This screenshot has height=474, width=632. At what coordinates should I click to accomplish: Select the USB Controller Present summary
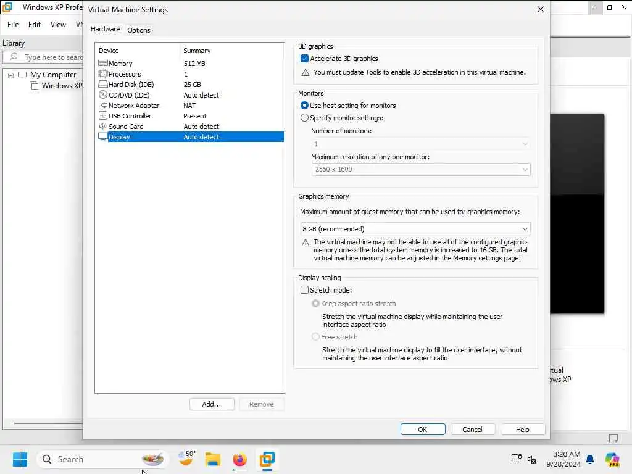click(195, 116)
